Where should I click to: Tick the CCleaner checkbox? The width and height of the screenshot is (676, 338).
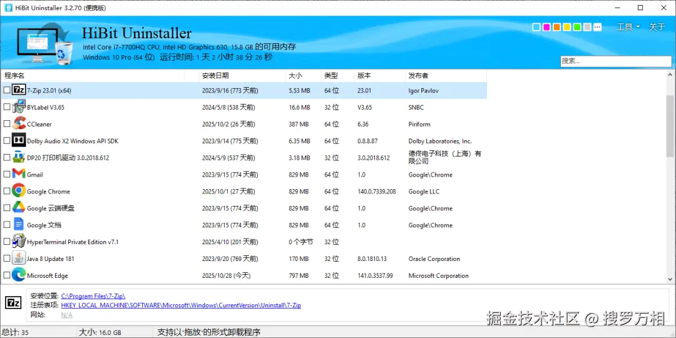[x=6, y=124]
